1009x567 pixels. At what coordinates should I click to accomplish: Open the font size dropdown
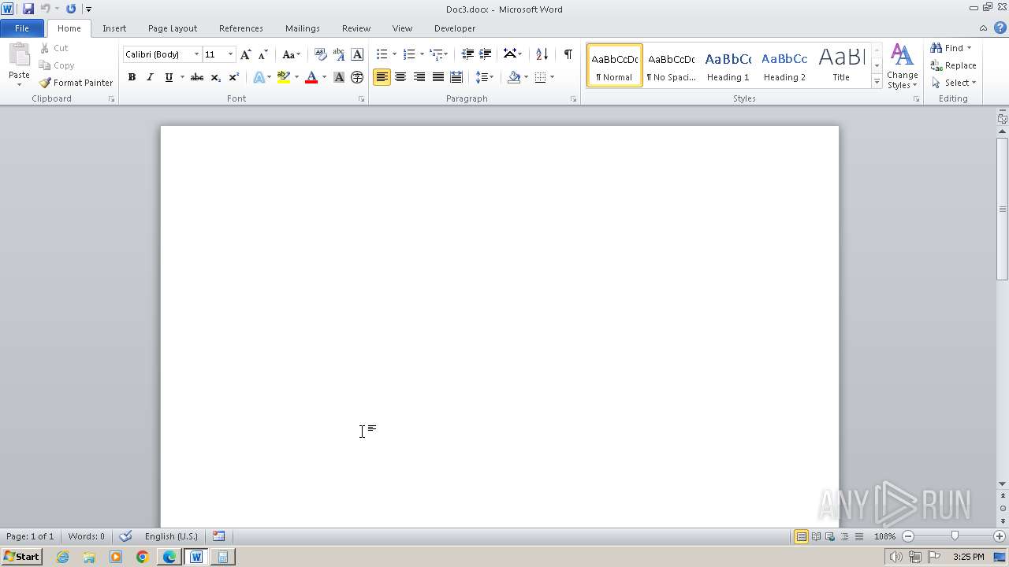230,54
